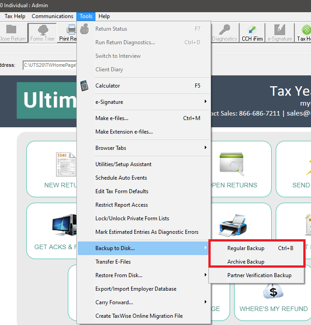Choose Edit Tax Form Defaults
Image resolution: width=311 pixels, height=325 pixels.
[x=144, y=191]
